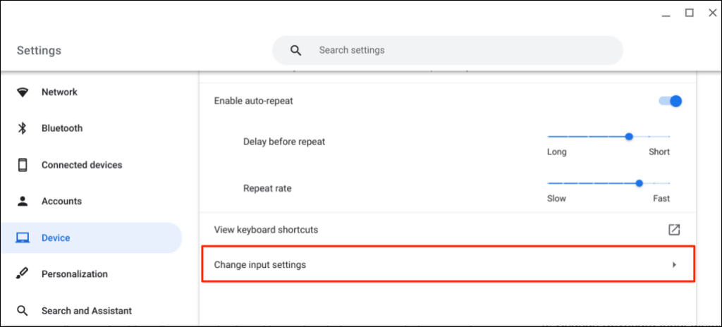Open the Network settings section
This screenshot has width=722, height=327.
click(59, 92)
